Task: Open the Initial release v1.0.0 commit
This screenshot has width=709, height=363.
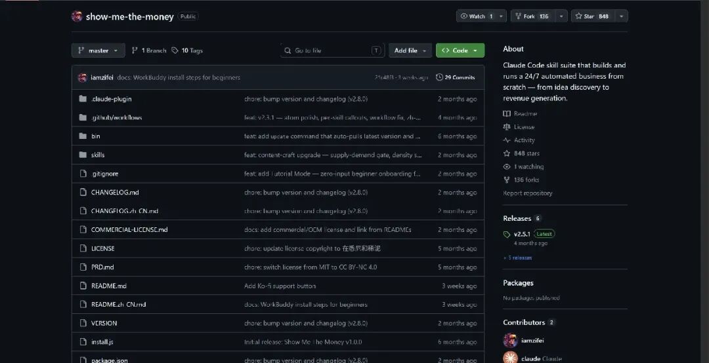Action: click(x=303, y=342)
